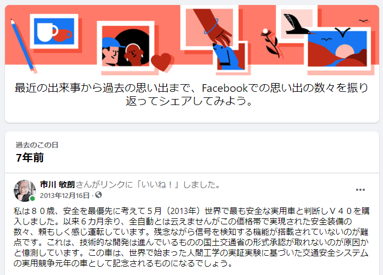Click the post body text about V40

191,237
